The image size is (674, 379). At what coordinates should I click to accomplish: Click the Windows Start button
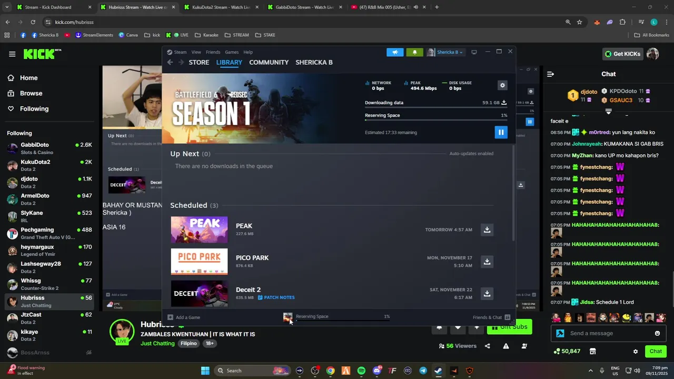click(205, 371)
